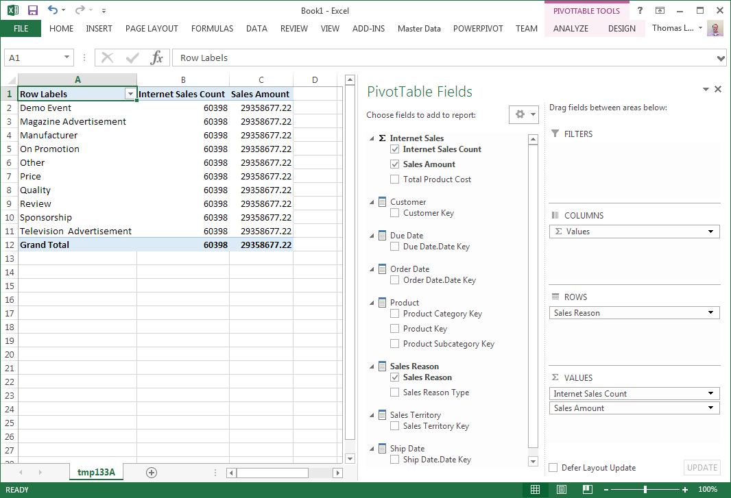Switch to Page Break Preview icon
The image size is (731, 498).
pos(588,490)
